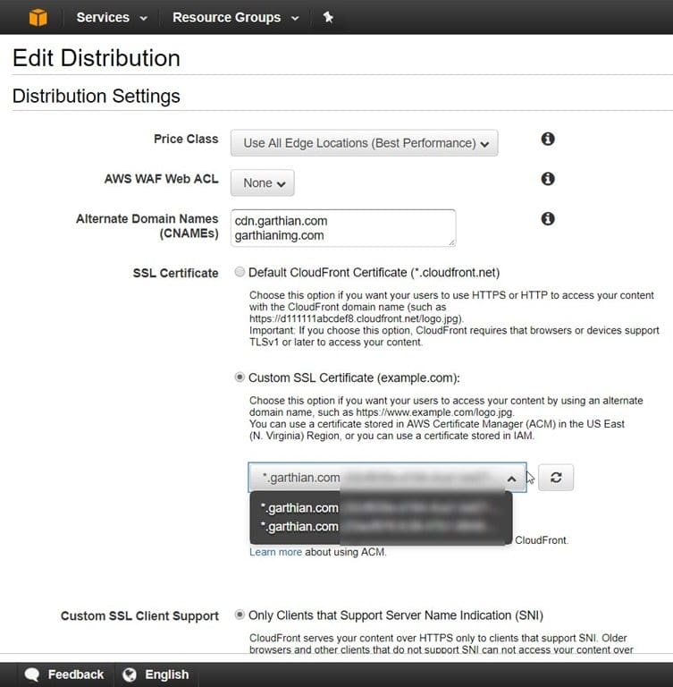This screenshot has width=673, height=687.
Task: Open the Price Class dropdown
Action: point(364,143)
